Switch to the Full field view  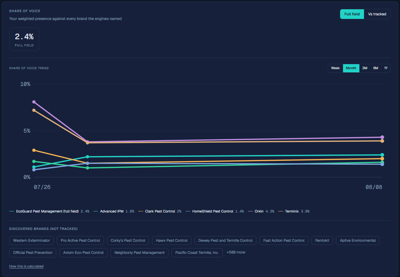coord(352,14)
